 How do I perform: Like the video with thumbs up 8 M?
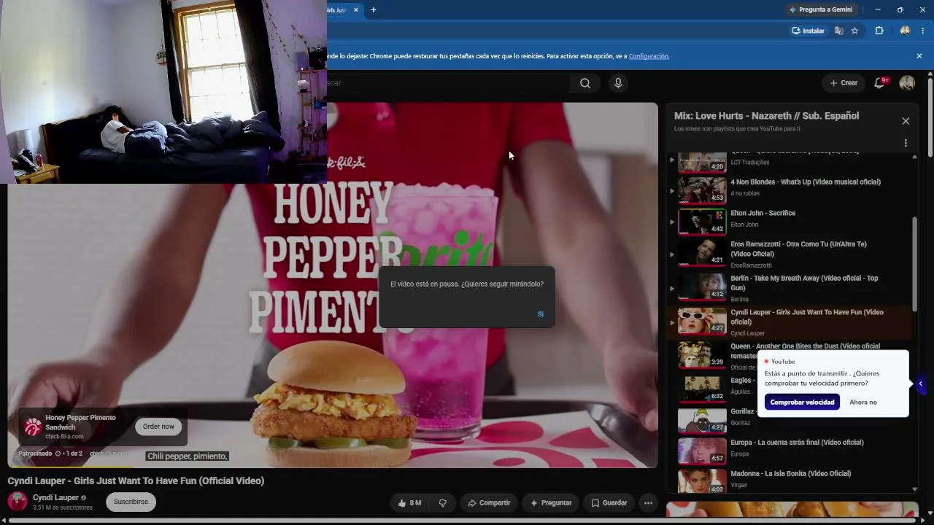pyautogui.click(x=409, y=503)
